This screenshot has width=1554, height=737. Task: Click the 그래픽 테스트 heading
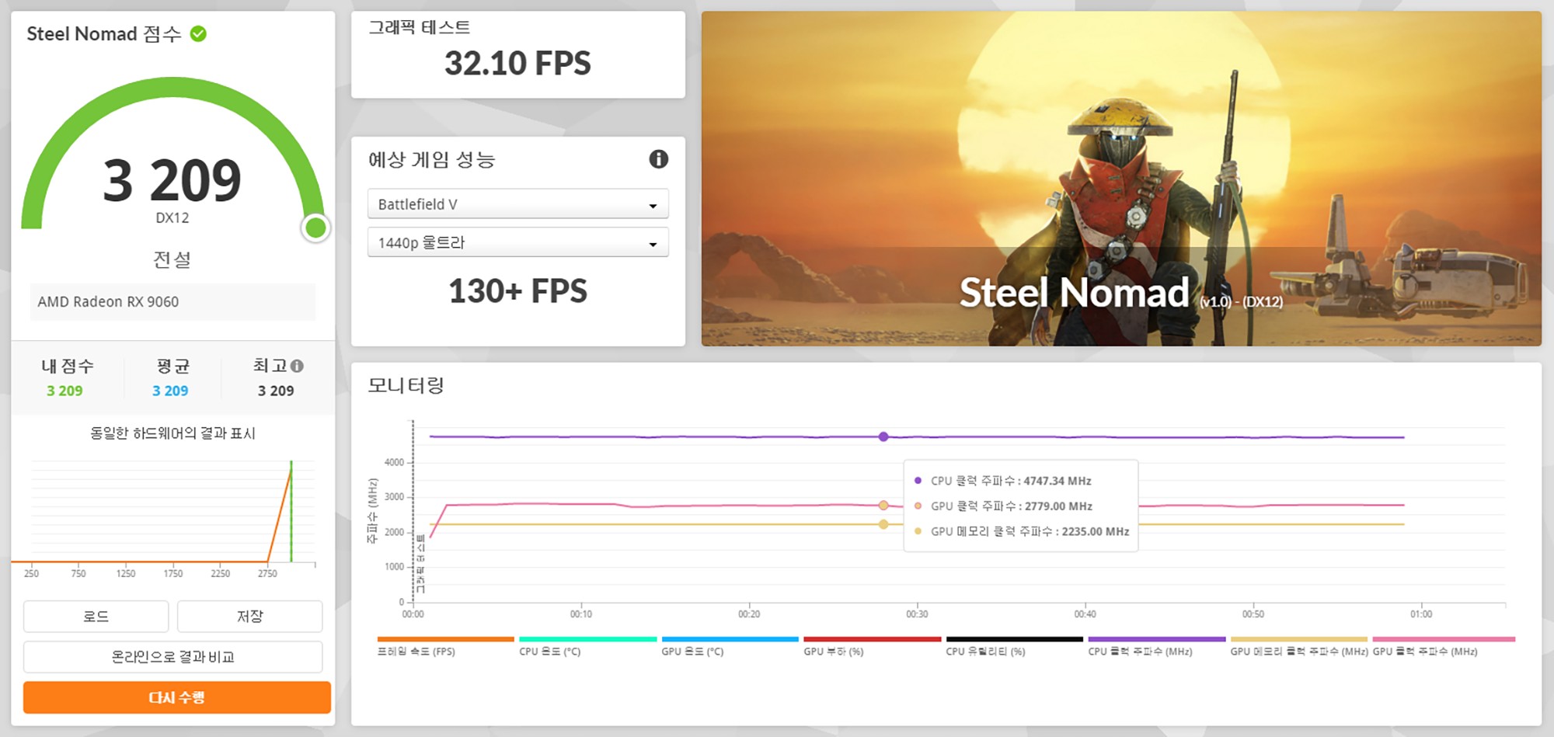tap(420, 27)
